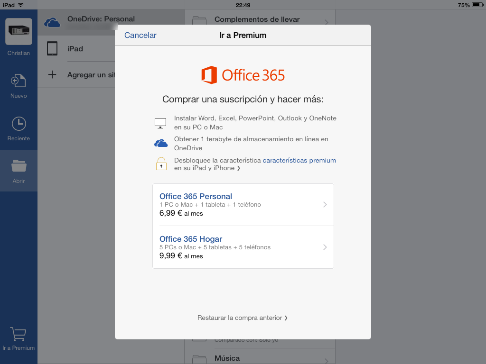Tap the chevron after 'en su iPad y iPhone'
Viewport: 486px width, 364px height.
coord(238,168)
